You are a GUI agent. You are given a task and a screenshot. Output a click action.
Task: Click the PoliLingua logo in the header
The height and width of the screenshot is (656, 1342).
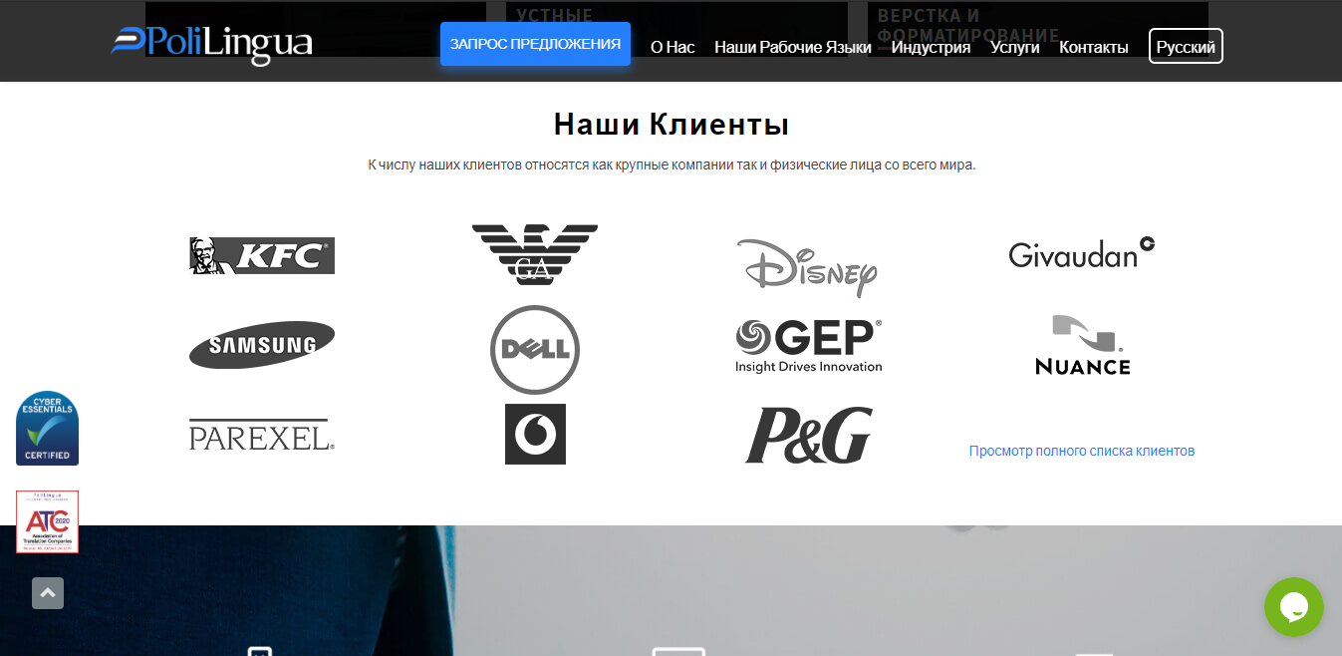[x=211, y=44]
